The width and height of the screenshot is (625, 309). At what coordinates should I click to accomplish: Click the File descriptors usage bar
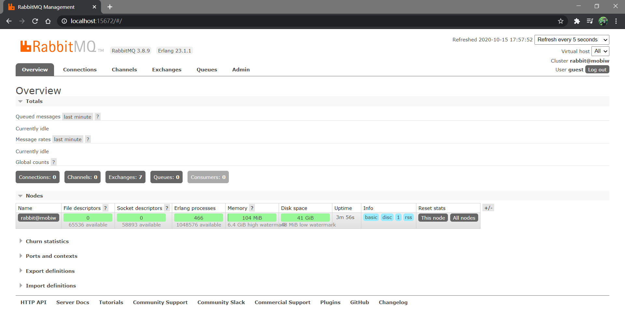(x=88, y=218)
